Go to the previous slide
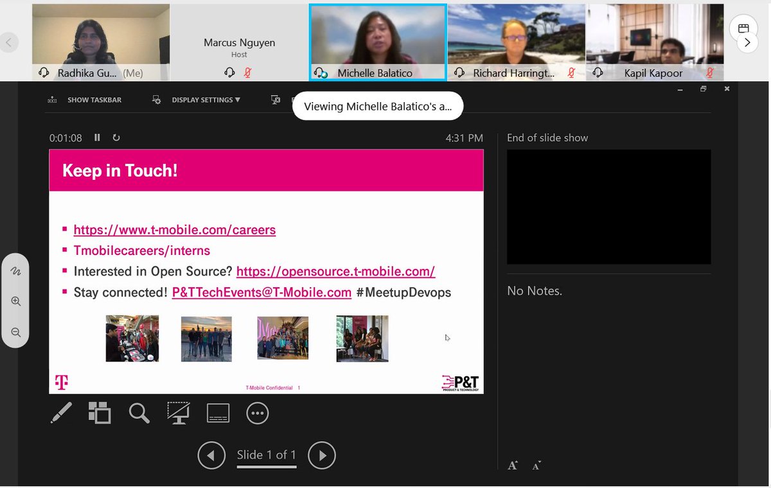This screenshot has width=771, height=488. [211, 455]
